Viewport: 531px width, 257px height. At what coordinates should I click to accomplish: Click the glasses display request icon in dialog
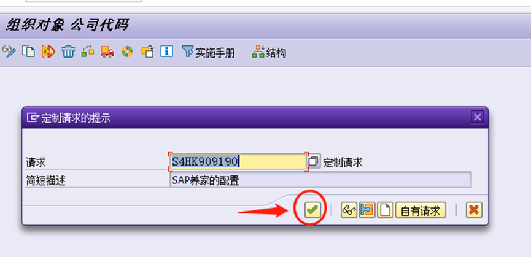(x=349, y=210)
